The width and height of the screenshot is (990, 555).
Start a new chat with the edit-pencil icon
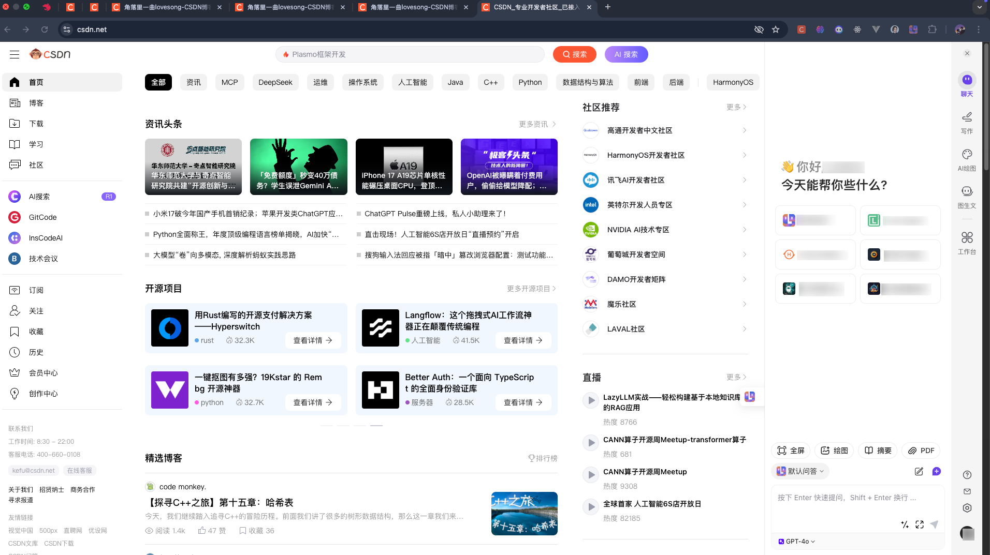920,471
